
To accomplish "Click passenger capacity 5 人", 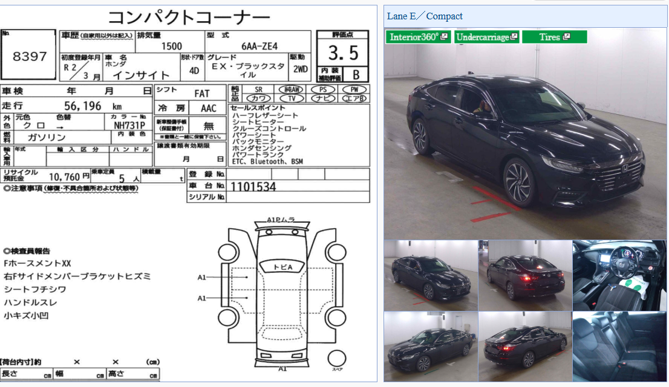I will [129, 178].
